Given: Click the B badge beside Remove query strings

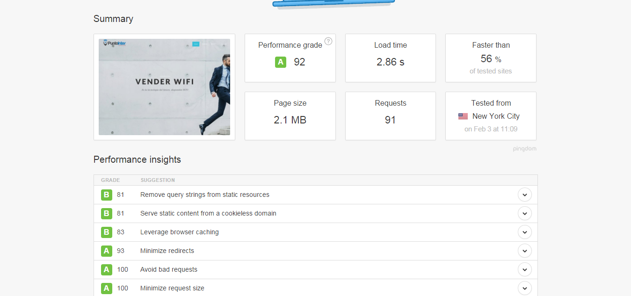Looking at the screenshot, I should [106, 195].
